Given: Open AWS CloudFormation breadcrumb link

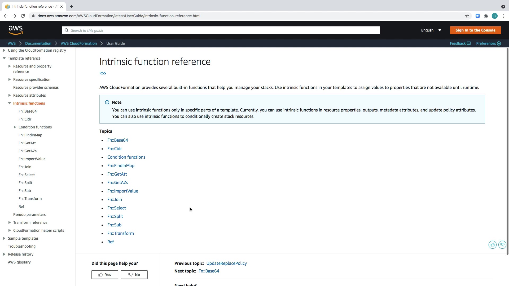Looking at the screenshot, I should [79, 43].
